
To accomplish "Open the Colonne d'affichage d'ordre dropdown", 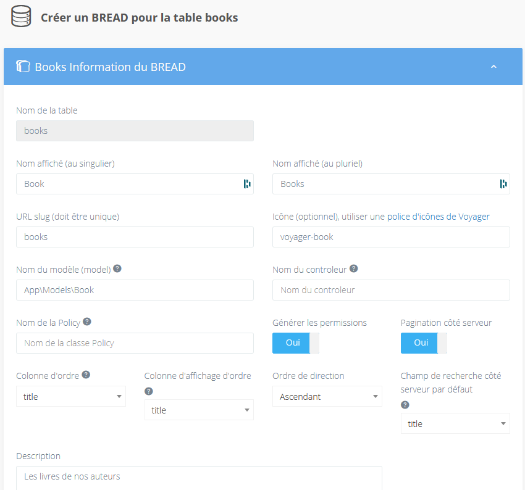I will click(199, 410).
